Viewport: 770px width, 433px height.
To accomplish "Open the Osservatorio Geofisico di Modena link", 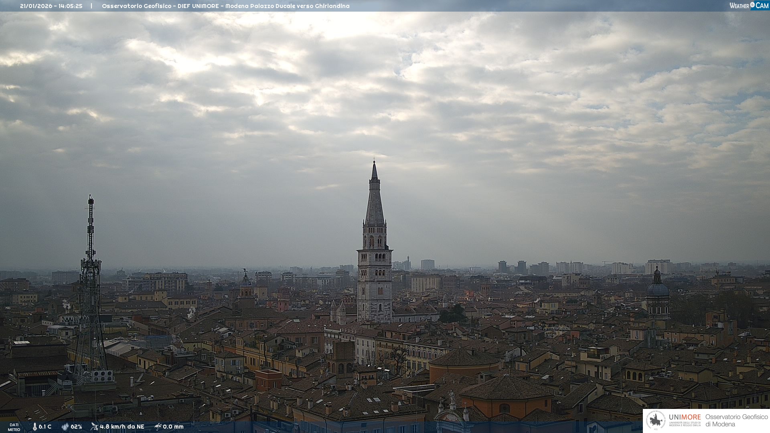I will [736, 420].
